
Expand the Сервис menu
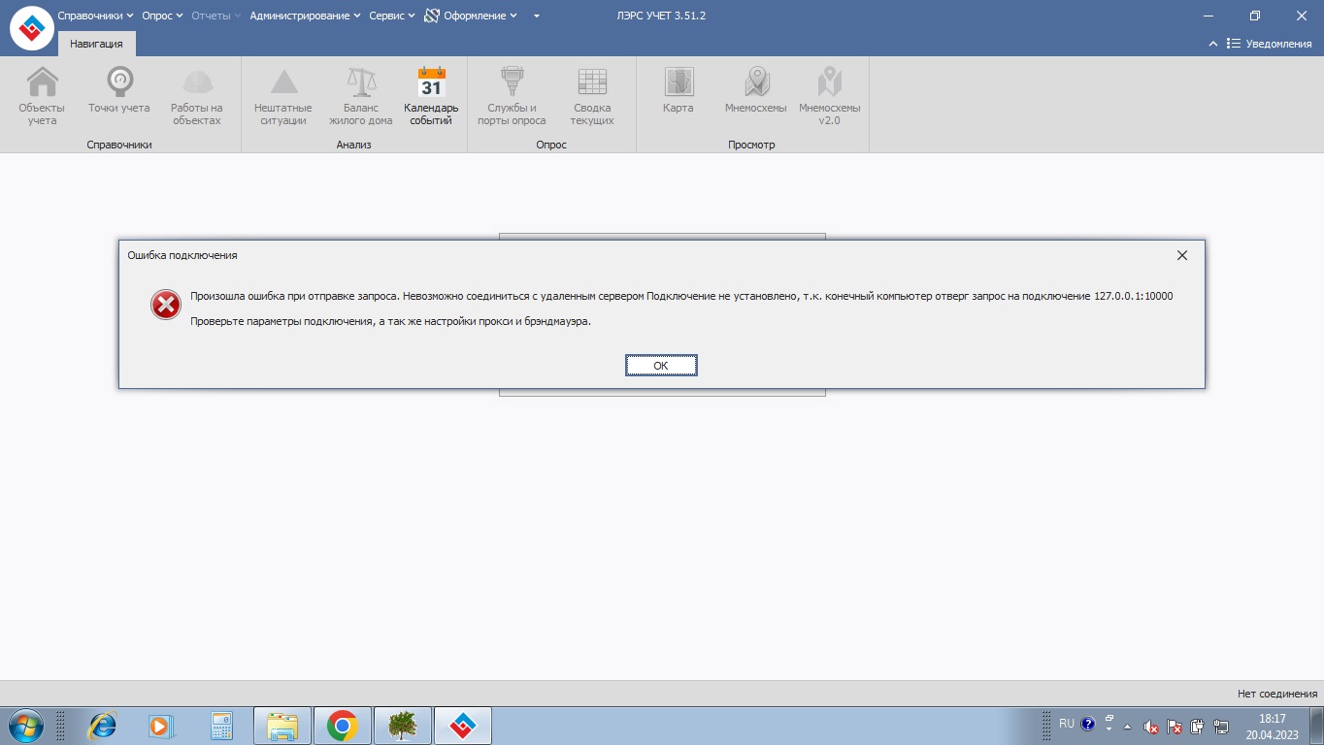(392, 16)
